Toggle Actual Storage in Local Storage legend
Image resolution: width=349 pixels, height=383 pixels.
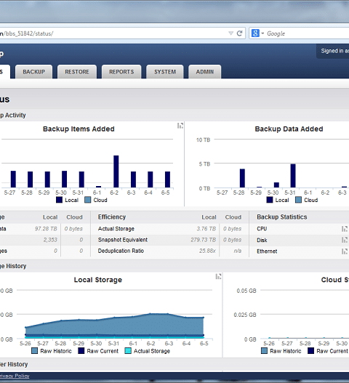(x=148, y=351)
